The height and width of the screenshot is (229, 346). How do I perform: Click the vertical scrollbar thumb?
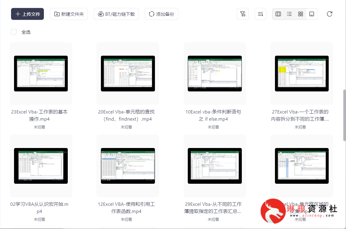pyautogui.click(x=345, y=115)
